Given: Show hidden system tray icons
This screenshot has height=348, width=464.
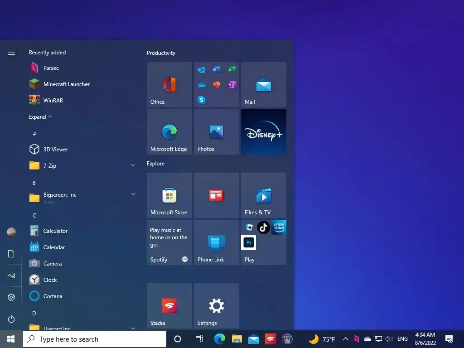Looking at the screenshot, I should 345,339.
